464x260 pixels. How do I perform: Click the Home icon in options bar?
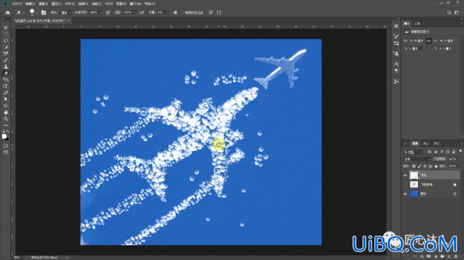[x=8, y=12]
